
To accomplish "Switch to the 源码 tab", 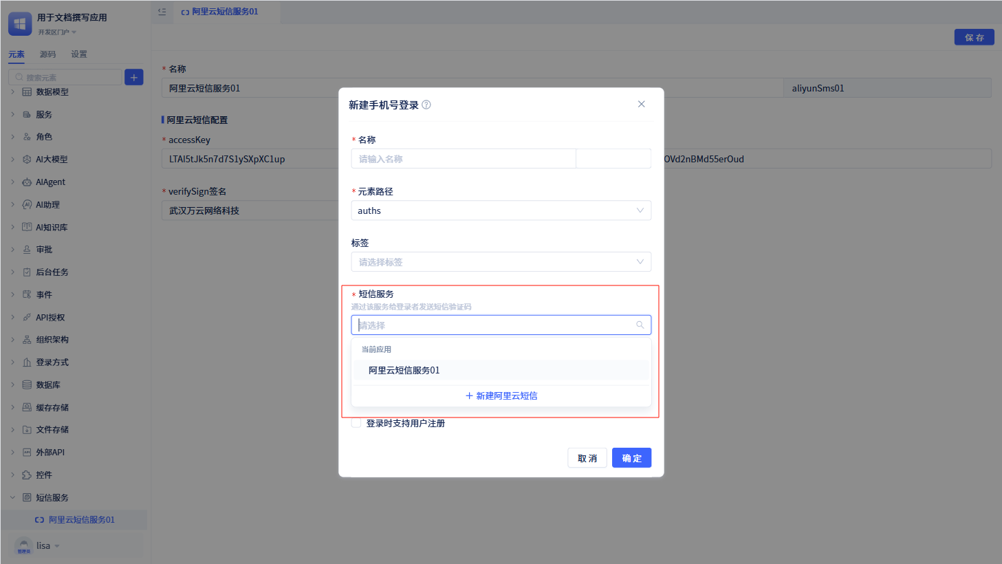I will tap(47, 54).
